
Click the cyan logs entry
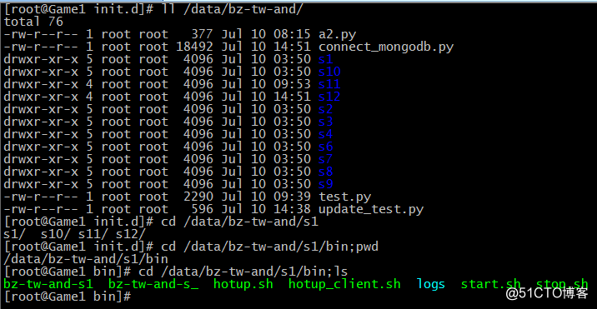[x=430, y=284]
